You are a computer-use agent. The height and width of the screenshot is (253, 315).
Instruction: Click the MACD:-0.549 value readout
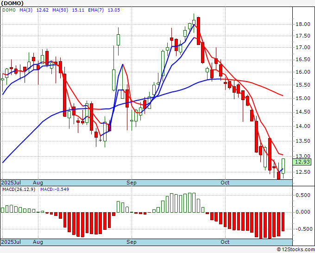pyautogui.click(x=55, y=190)
